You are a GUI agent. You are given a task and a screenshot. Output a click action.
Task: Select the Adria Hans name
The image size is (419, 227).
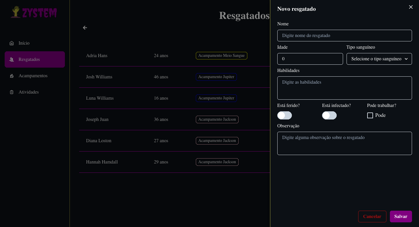[x=97, y=56]
